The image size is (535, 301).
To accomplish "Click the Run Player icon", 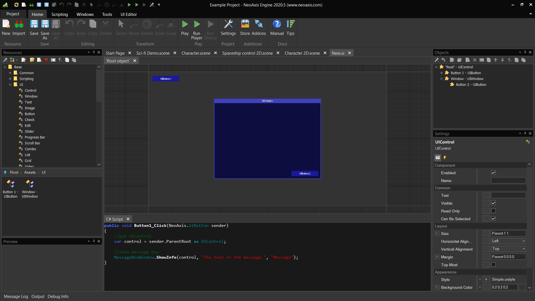I will (x=197, y=25).
